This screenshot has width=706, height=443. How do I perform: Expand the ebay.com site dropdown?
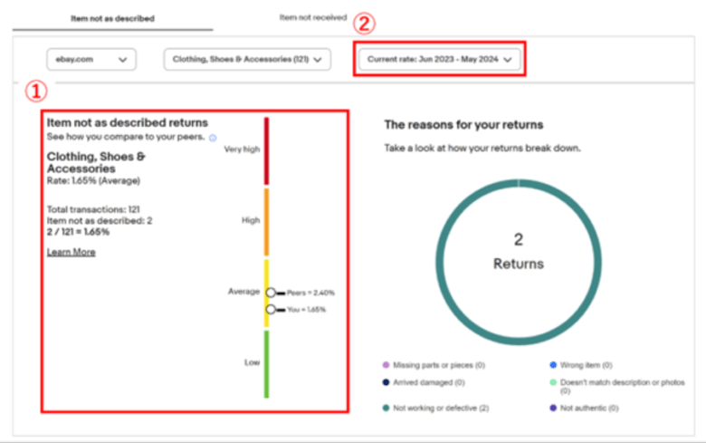(91, 60)
